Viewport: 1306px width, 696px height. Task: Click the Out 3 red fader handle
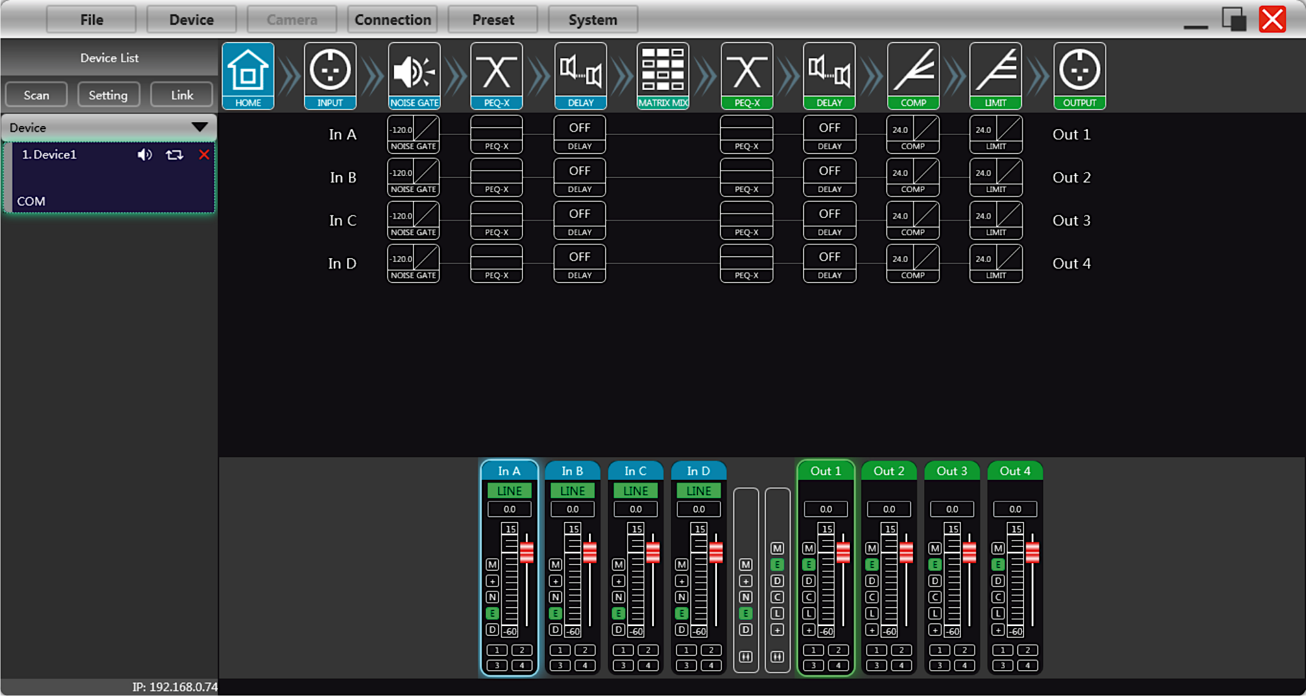point(969,552)
